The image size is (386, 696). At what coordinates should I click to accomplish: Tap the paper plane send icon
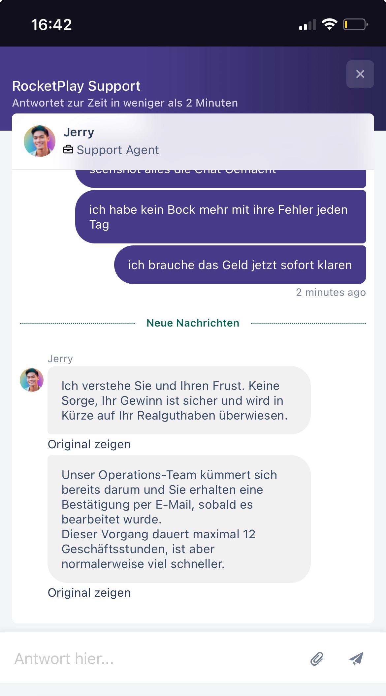356,658
